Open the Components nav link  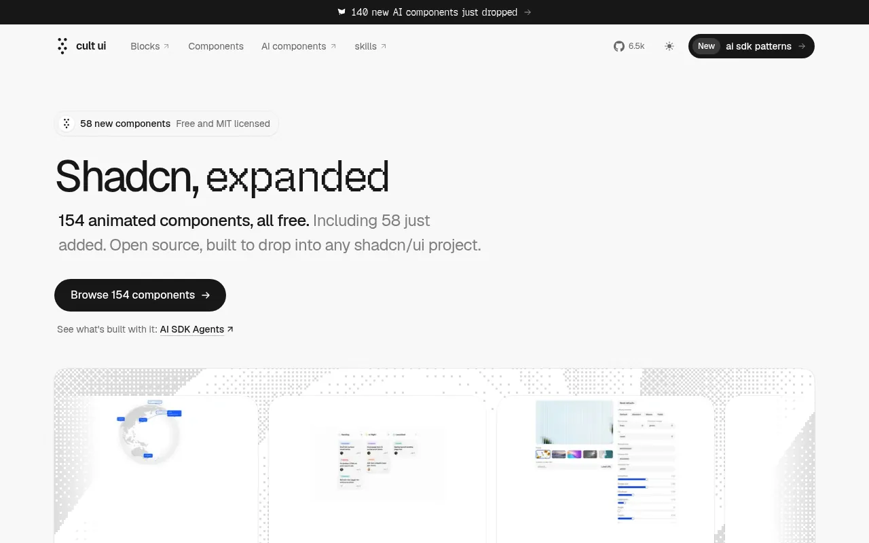[x=216, y=46]
